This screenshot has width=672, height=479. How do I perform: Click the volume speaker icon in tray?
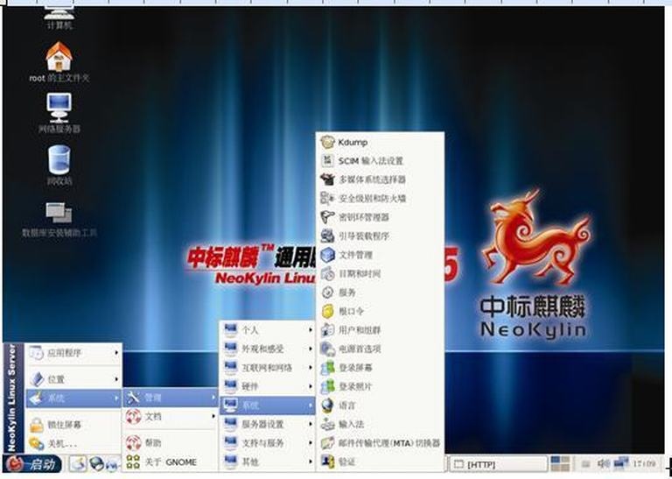(x=603, y=462)
